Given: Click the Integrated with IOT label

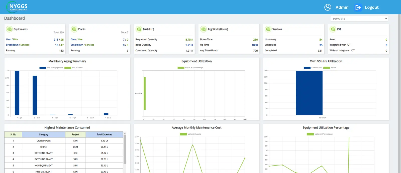Looking at the screenshot, I should click(x=340, y=45).
